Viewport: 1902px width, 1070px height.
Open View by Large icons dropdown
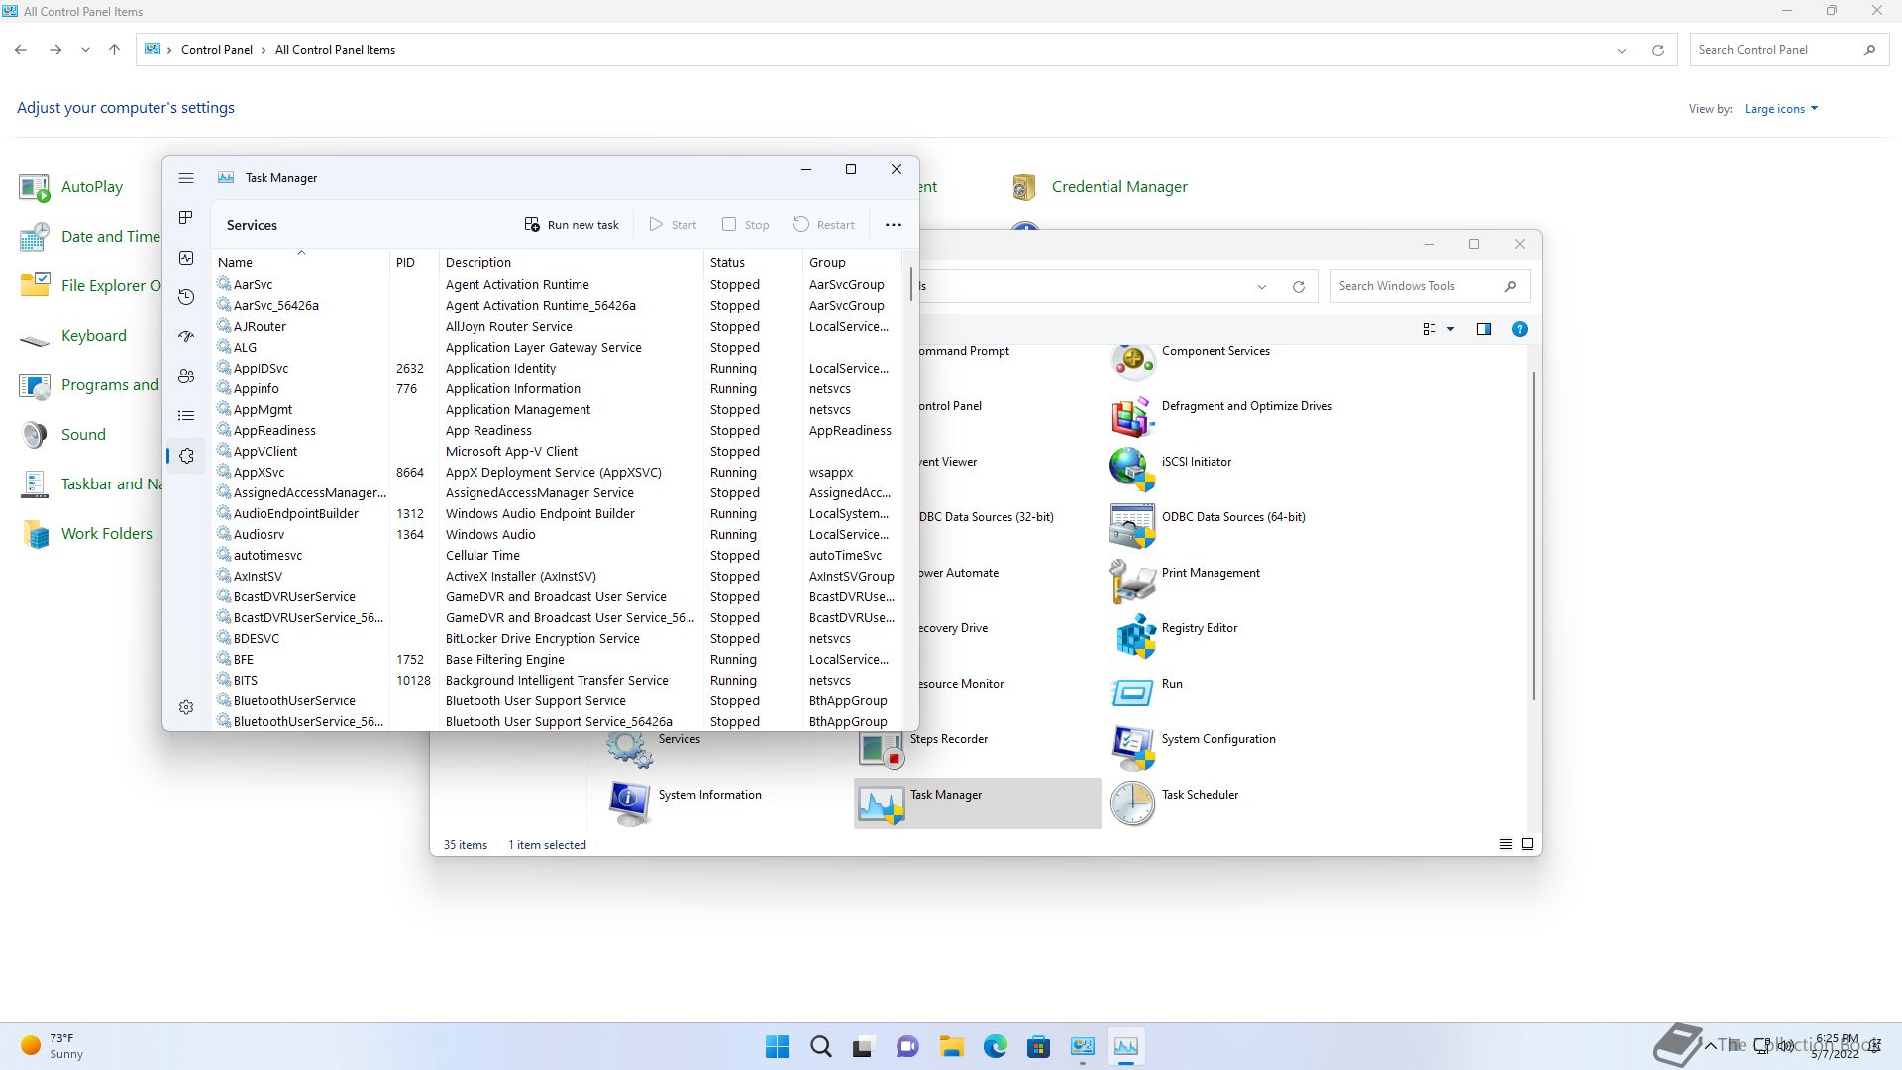pos(1781,109)
